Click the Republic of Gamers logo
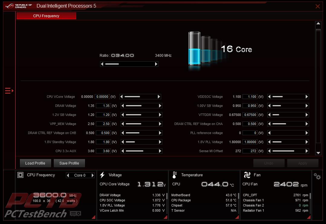Viewport: 326px width, 224px height. click(19, 6)
